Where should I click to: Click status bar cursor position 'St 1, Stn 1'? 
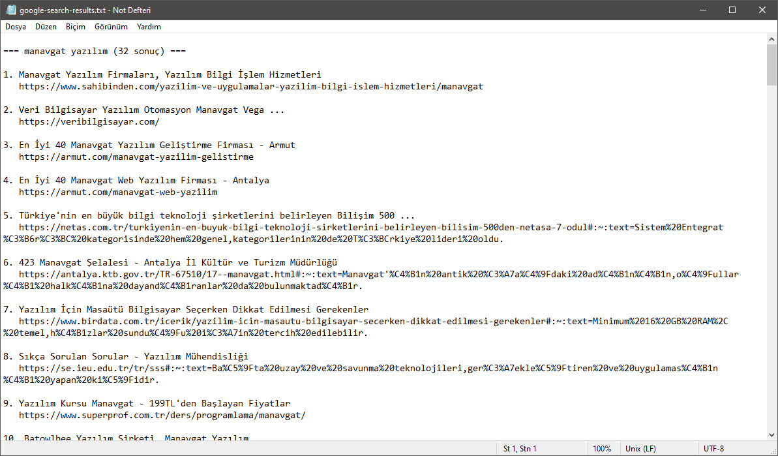pos(520,449)
